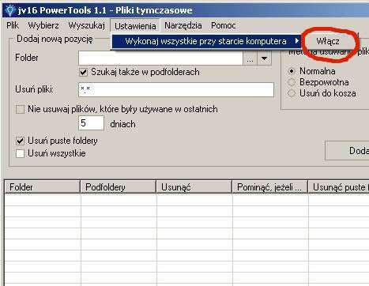This screenshot has height=286, width=369.
Task: Select the Normalna deletion method
Action: pyautogui.click(x=292, y=71)
